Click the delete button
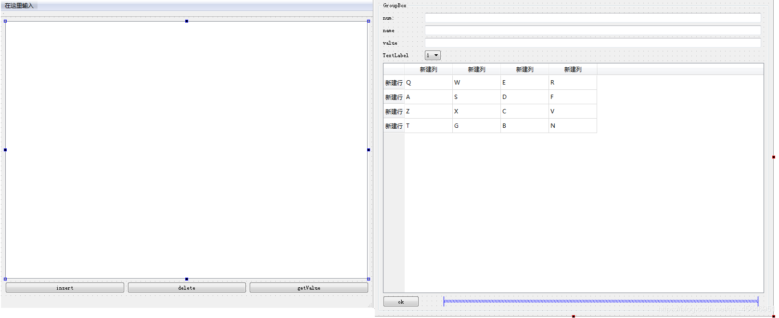The height and width of the screenshot is (318, 779). tap(187, 288)
